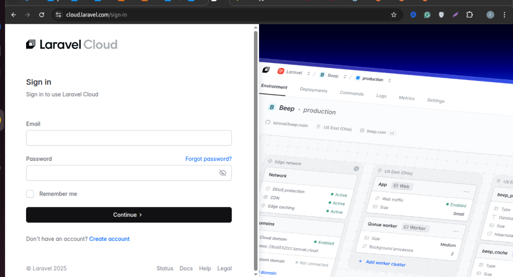Toggle password visibility eye icon
The width and height of the screenshot is (513, 277).
click(x=223, y=173)
